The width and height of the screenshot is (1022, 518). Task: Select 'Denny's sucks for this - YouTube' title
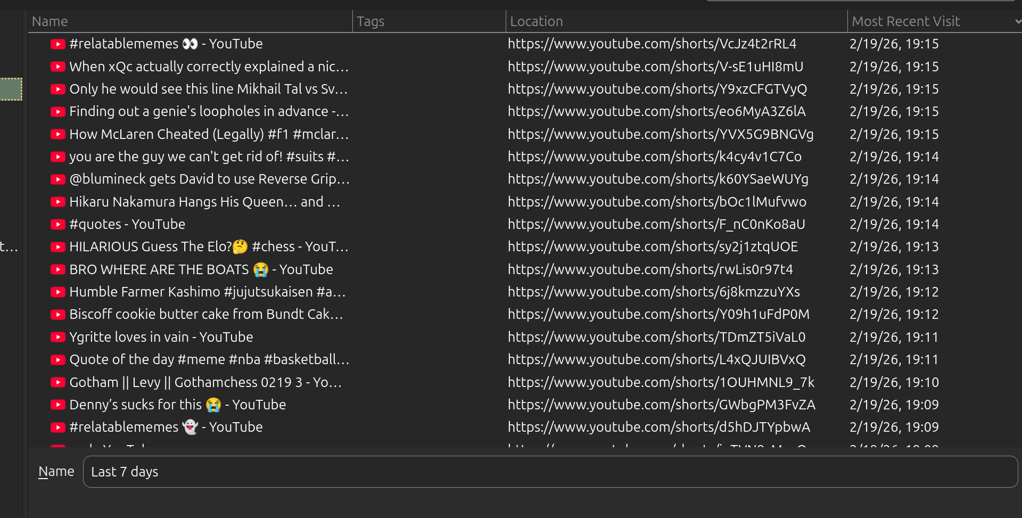click(178, 405)
